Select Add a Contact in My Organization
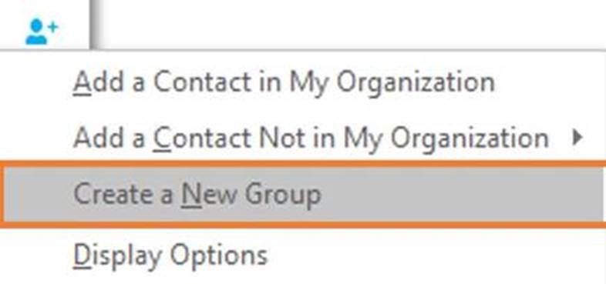Screen dimensions: 606x284 [284, 82]
